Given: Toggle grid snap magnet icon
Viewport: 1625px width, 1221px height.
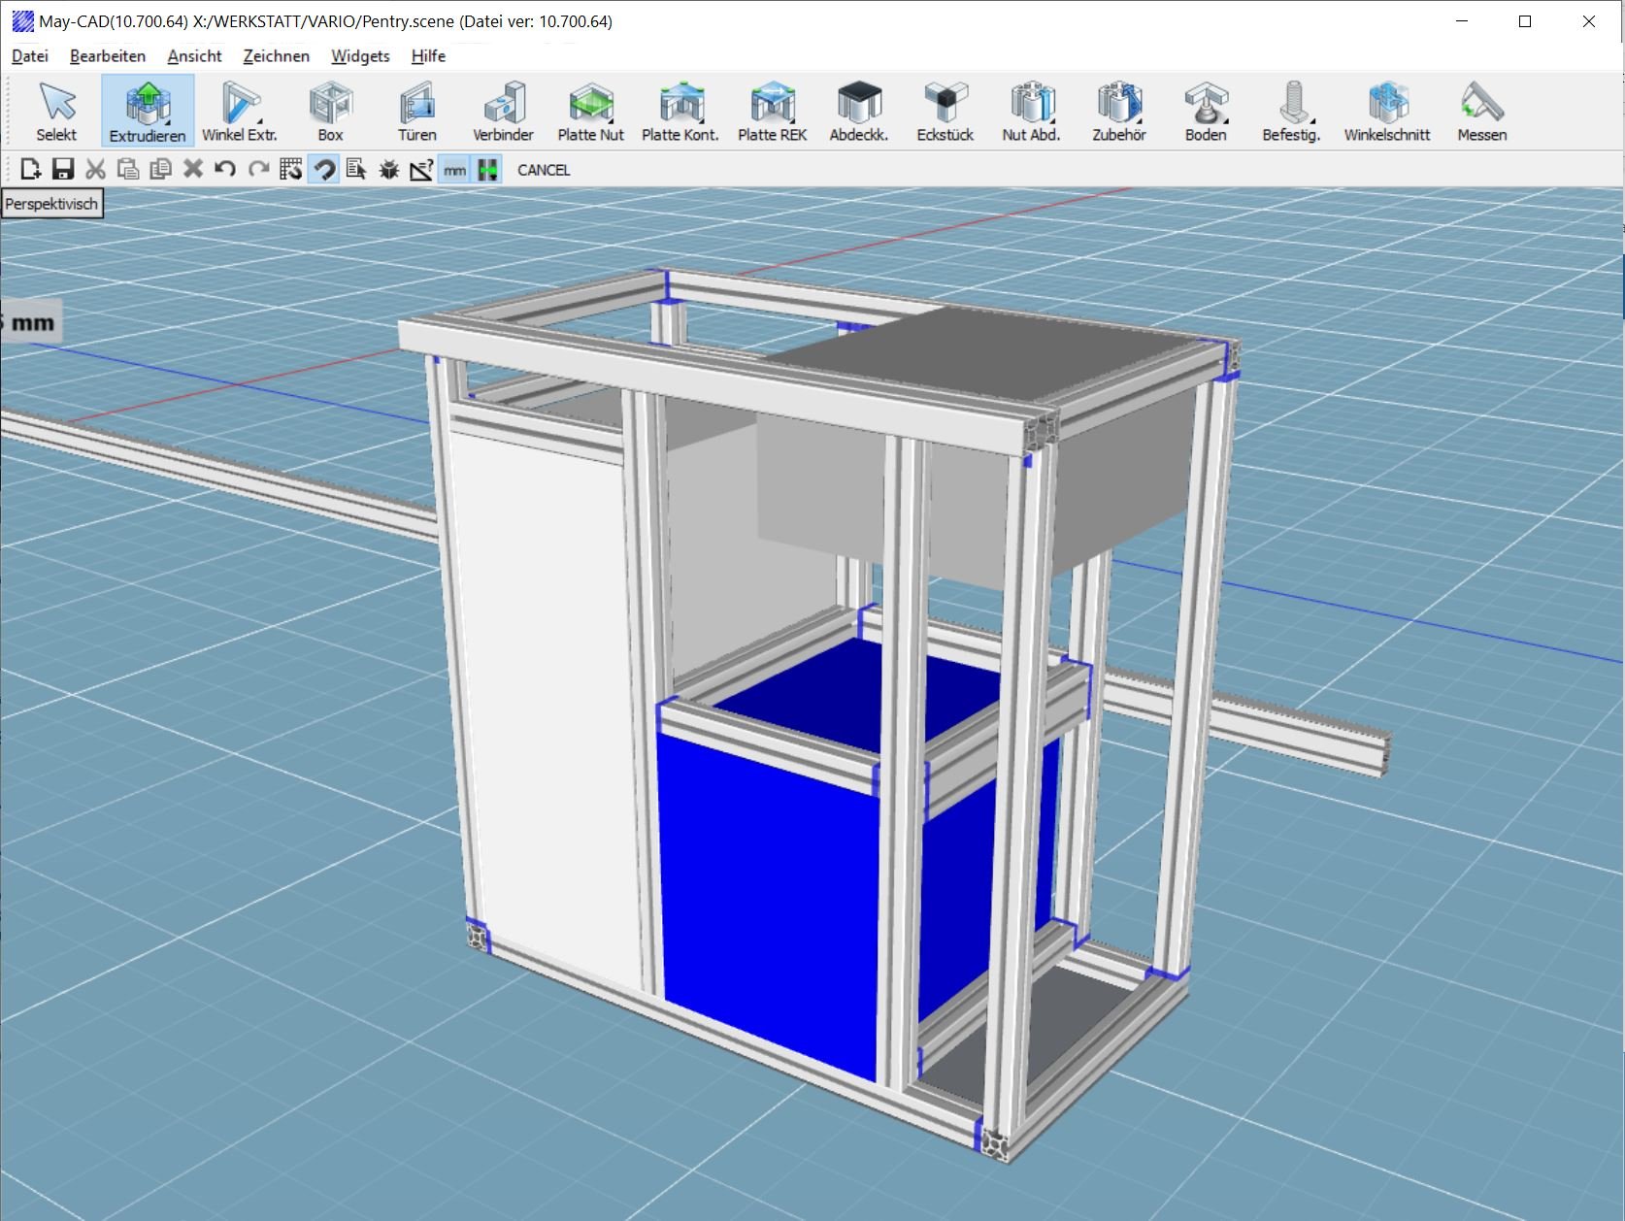Looking at the screenshot, I should coord(290,170).
